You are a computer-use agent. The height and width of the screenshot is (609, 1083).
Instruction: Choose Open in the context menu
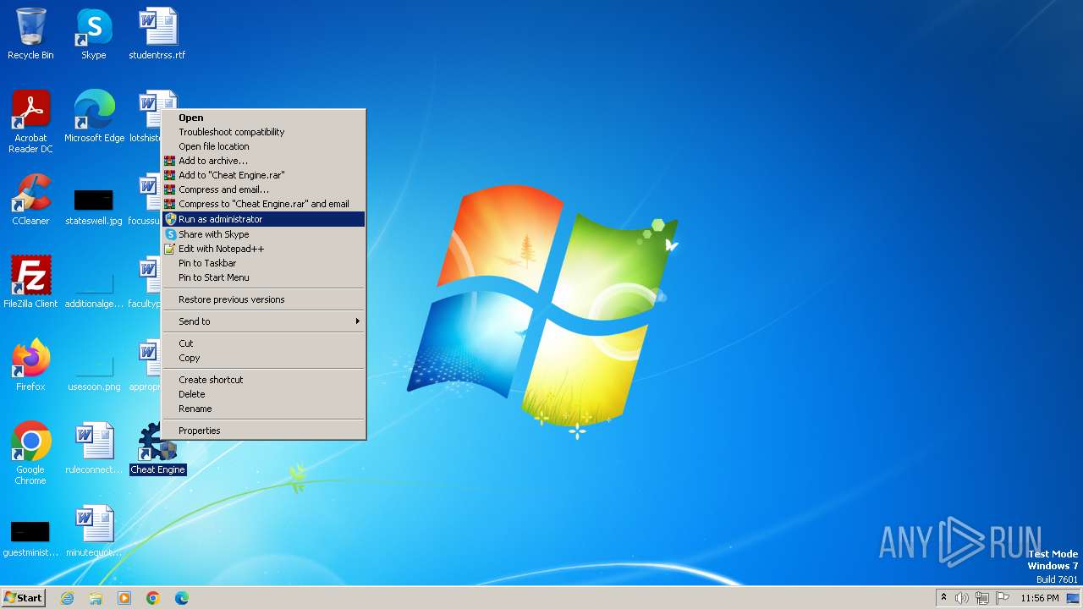[263, 118]
